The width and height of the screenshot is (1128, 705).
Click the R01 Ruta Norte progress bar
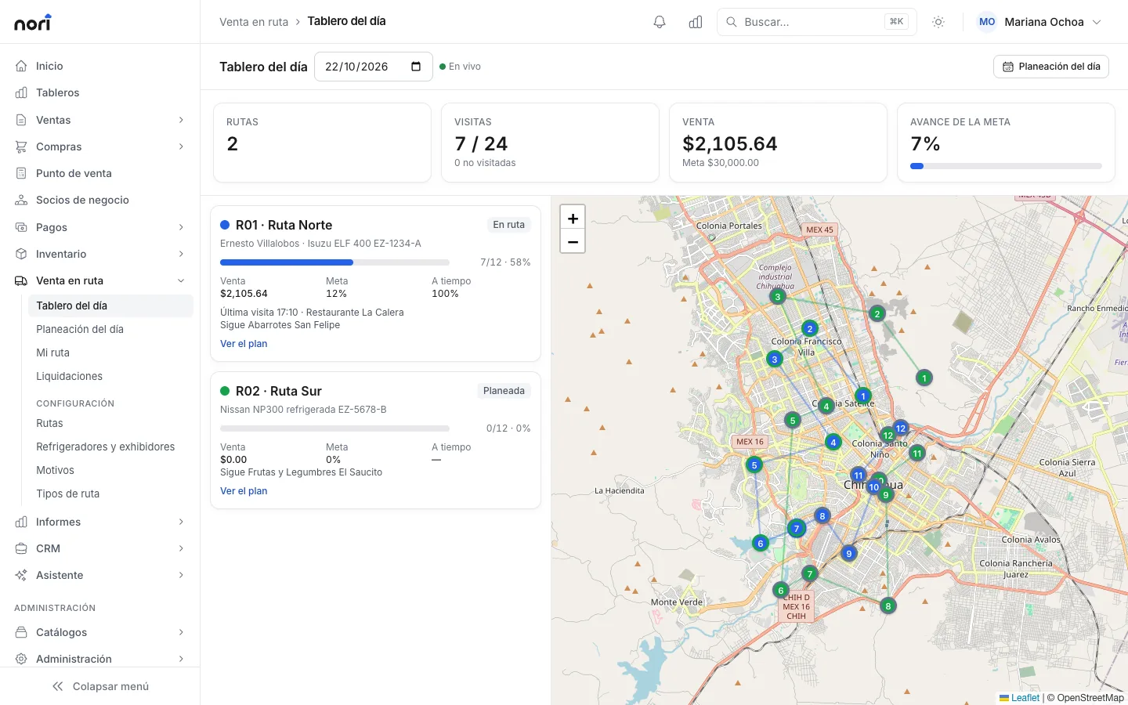tap(334, 262)
